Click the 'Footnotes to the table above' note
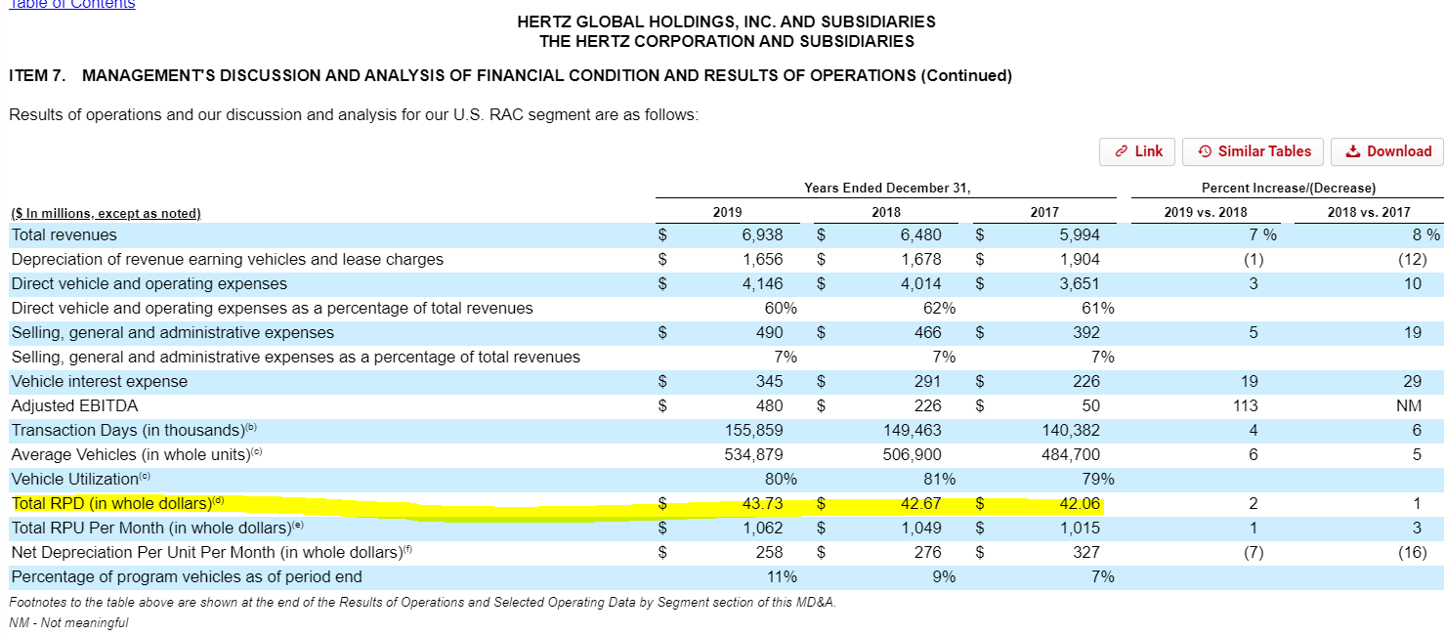Image resolution: width=1445 pixels, height=635 pixels. (x=422, y=602)
